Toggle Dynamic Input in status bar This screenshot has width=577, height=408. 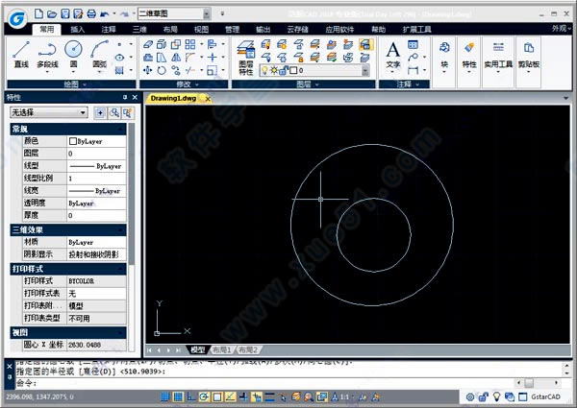point(257,396)
